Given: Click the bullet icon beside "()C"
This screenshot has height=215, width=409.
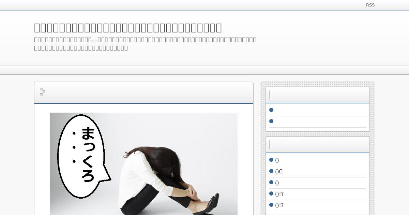Looking at the screenshot, I should [271, 171].
